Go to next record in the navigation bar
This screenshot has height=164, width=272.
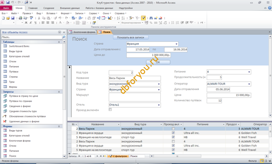[x=97, y=156]
